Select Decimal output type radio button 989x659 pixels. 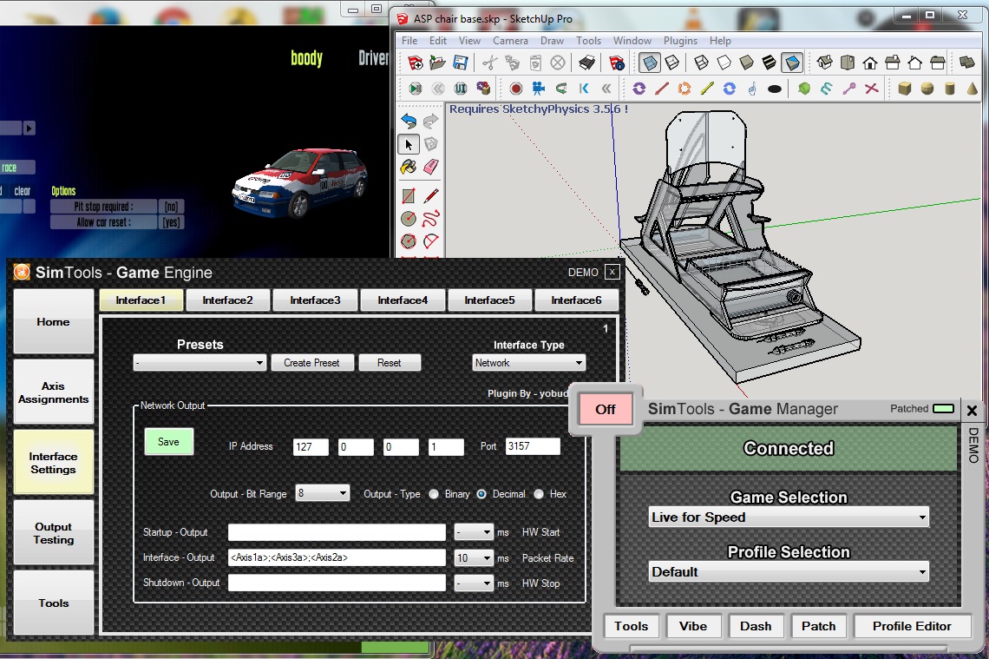[481, 494]
